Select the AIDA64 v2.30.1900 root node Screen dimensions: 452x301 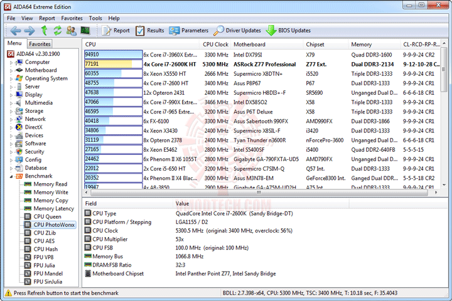34,54
